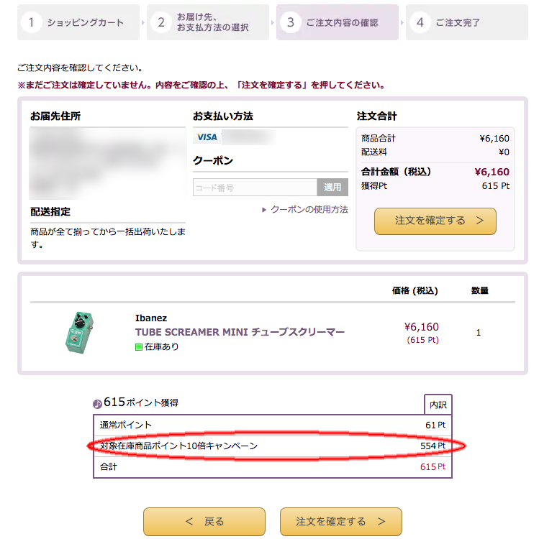
Task: Click the step 4 number circle
Action: pyautogui.click(x=420, y=22)
